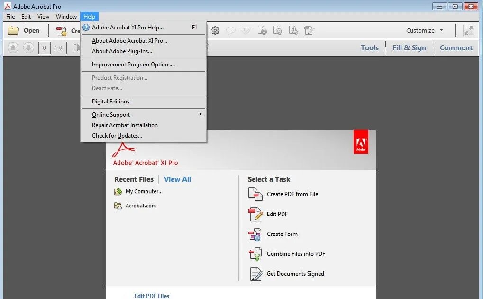The height and width of the screenshot is (299, 483).
Task: Select Improvement Program Options
Action: click(143, 65)
